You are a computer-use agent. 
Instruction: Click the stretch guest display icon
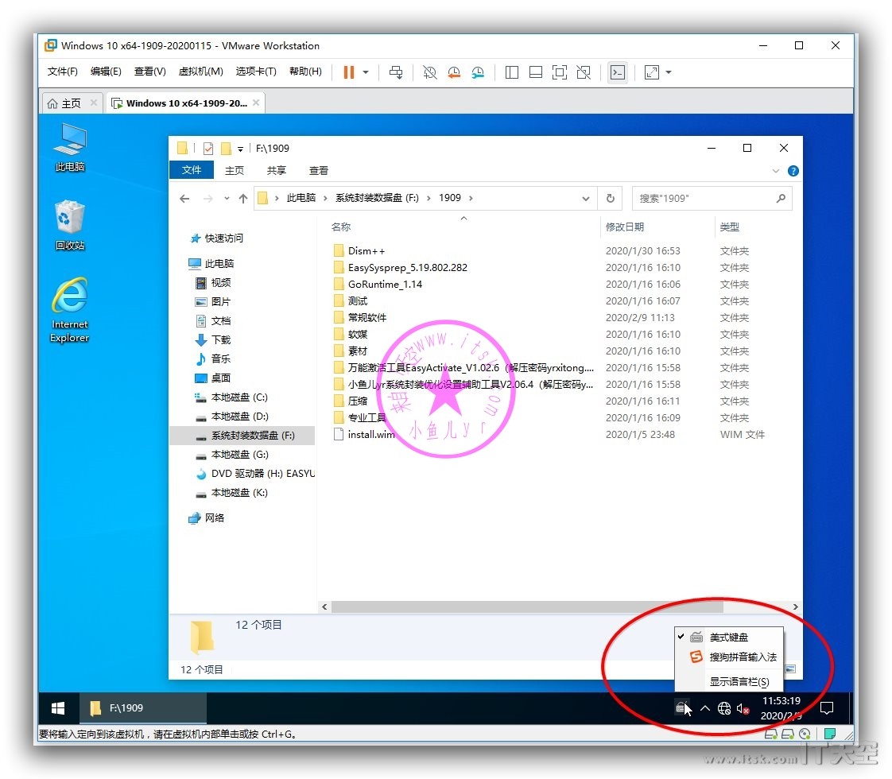point(651,72)
